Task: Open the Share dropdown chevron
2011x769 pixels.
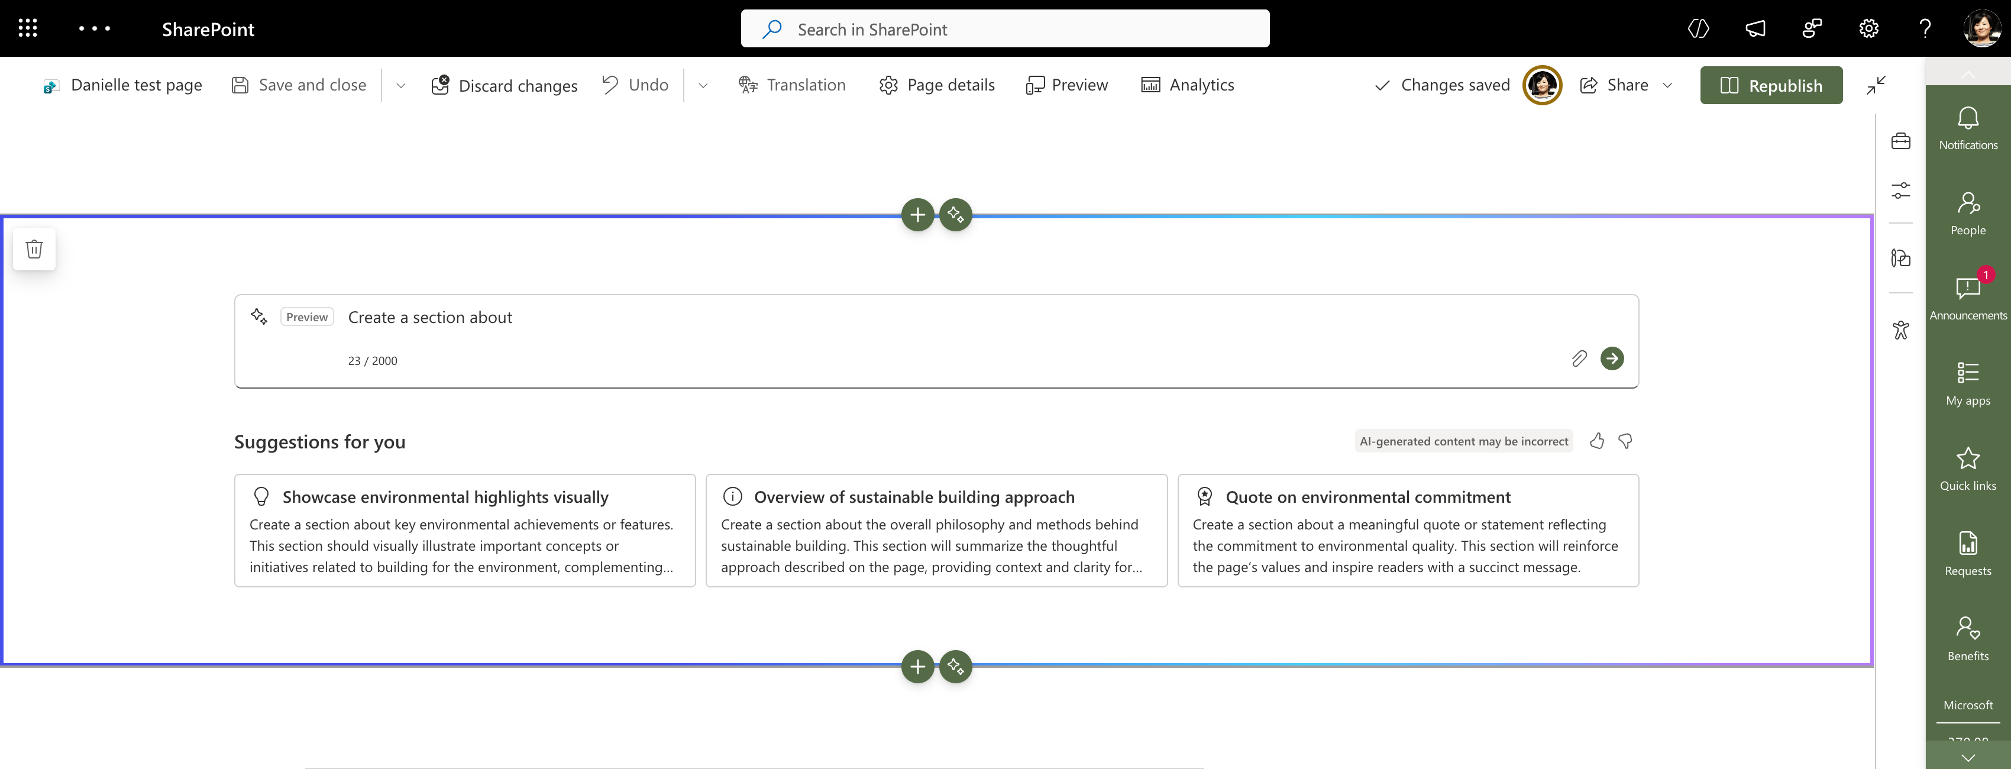Action: 1667,85
